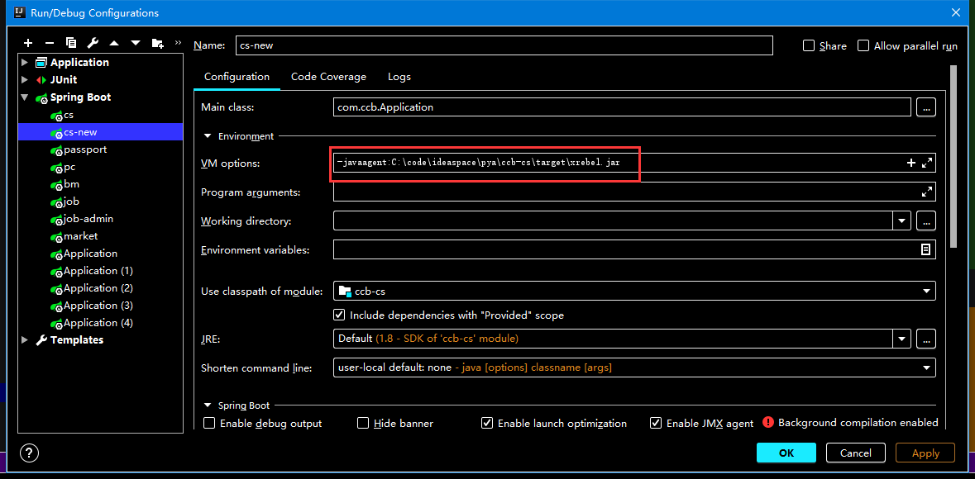
Task: Select the bm configuration
Action: click(71, 184)
